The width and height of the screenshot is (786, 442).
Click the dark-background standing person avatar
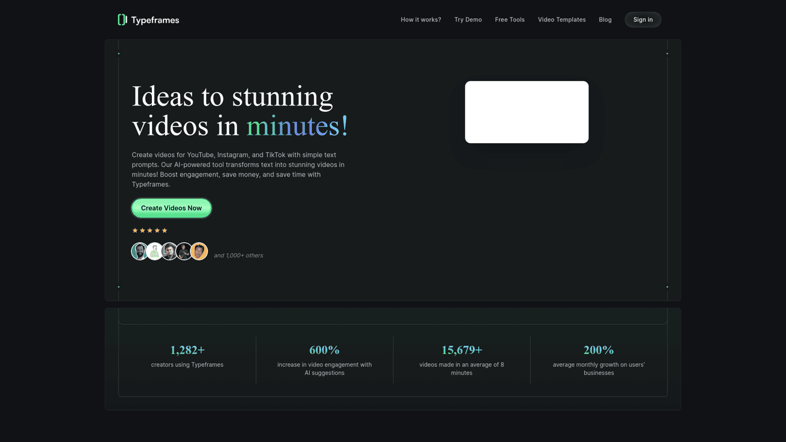tap(184, 252)
